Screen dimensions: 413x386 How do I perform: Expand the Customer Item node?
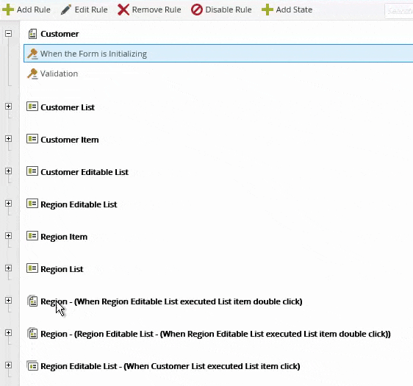pyautogui.click(x=8, y=138)
